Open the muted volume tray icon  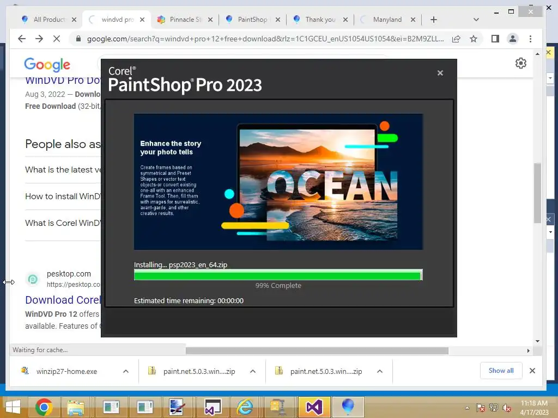(x=506, y=408)
